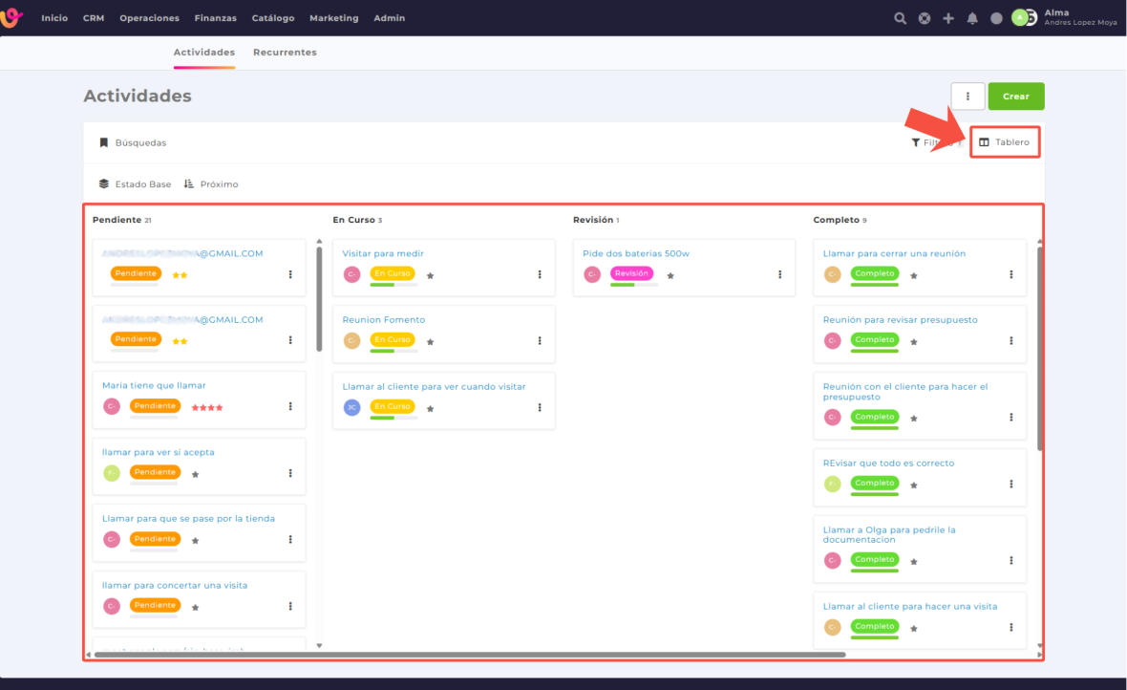Click the search magnifier icon in top bar

900,18
